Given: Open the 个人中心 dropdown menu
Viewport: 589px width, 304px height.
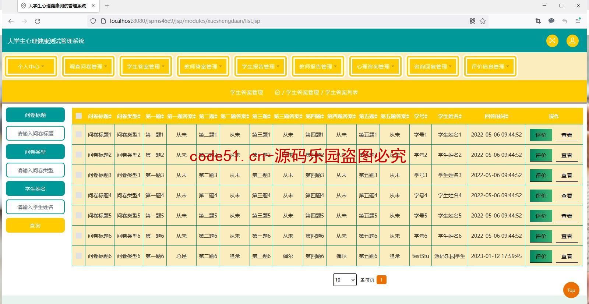Looking at the screenshot, I should pos(31,66).
